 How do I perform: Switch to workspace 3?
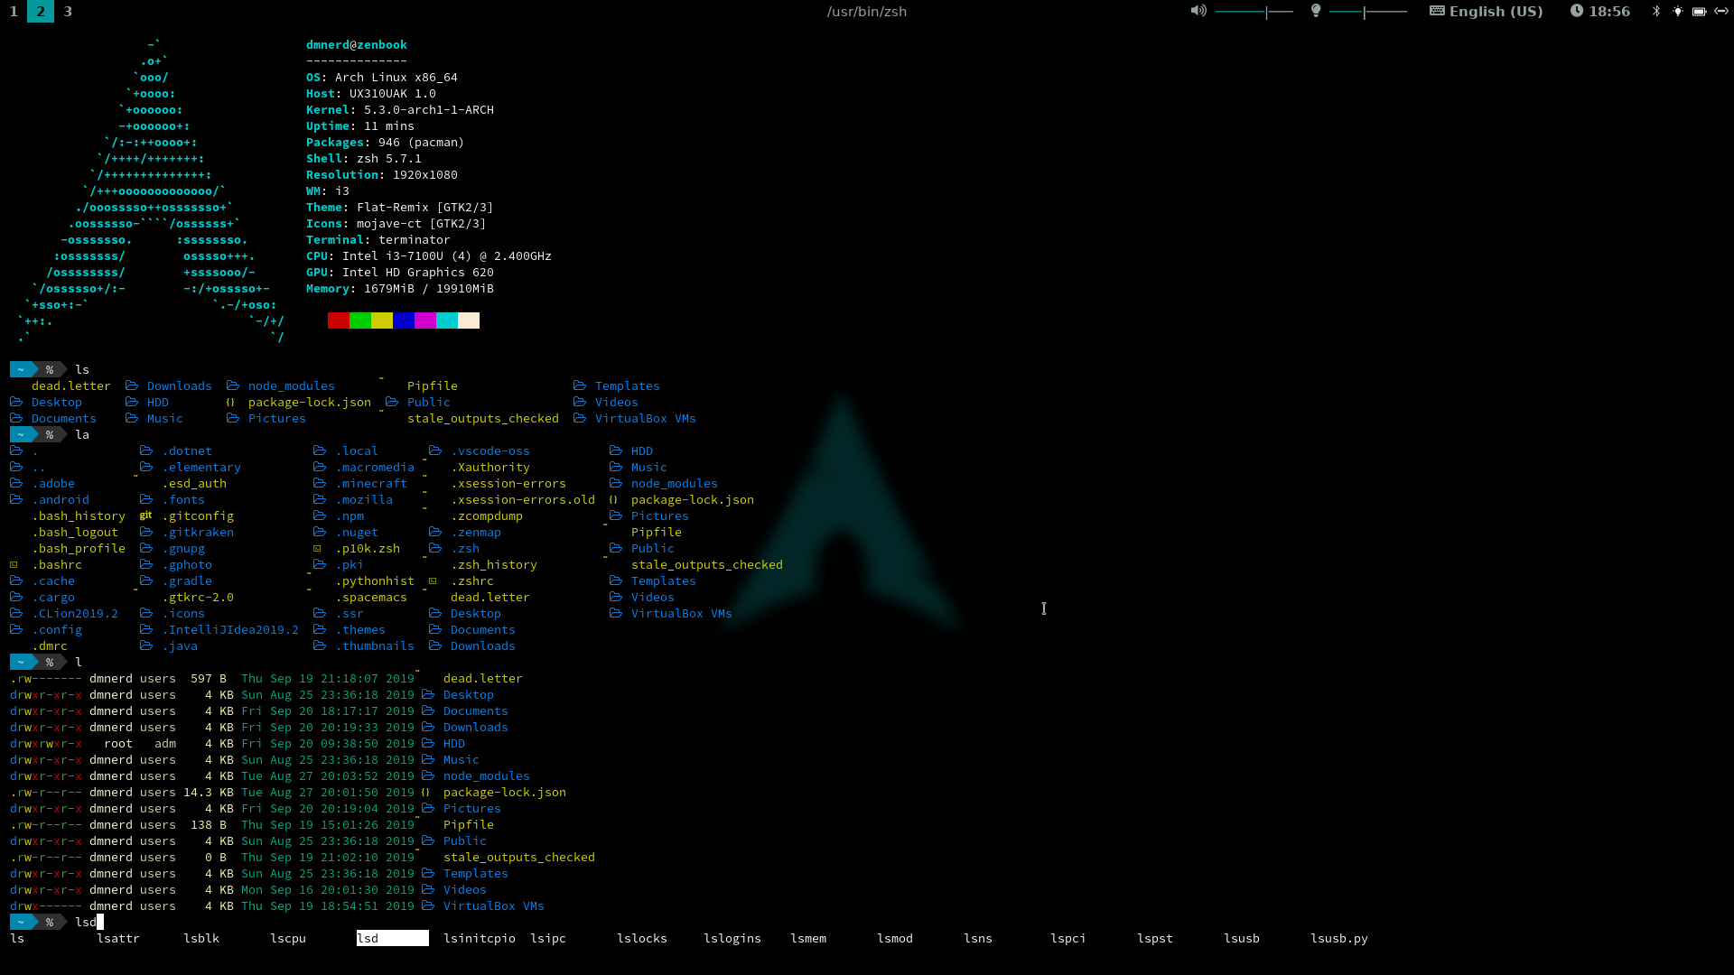click(68, 11)
